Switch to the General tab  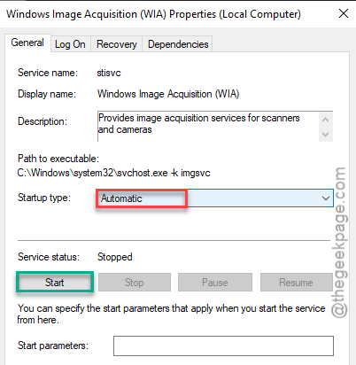(27, 43)
